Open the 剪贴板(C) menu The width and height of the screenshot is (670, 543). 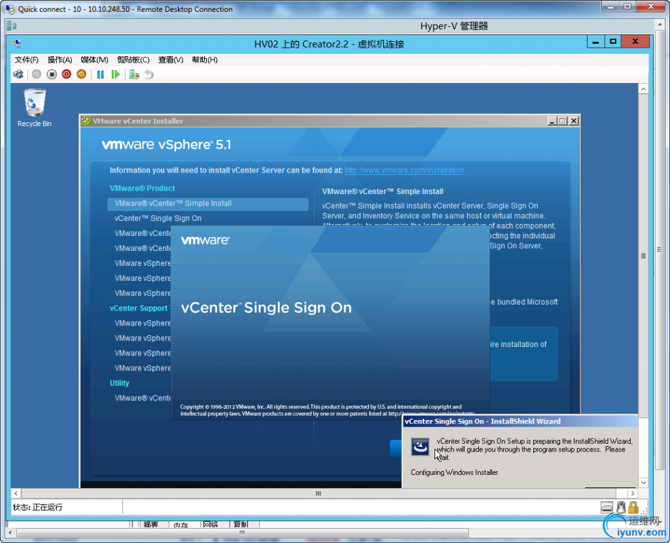133,59
